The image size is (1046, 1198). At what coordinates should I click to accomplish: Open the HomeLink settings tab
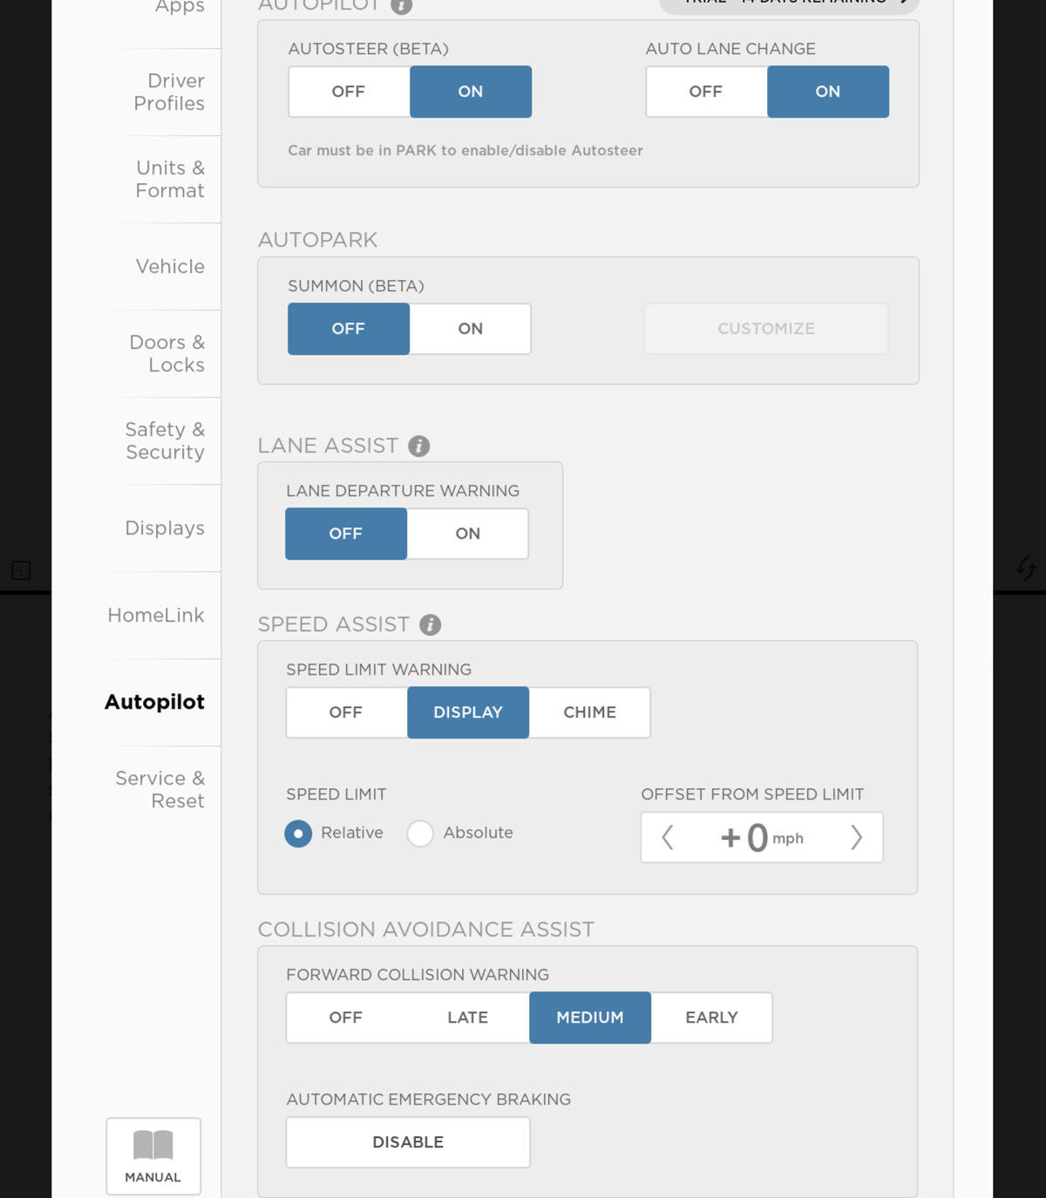pyautogui.click(x=156, y=616)
